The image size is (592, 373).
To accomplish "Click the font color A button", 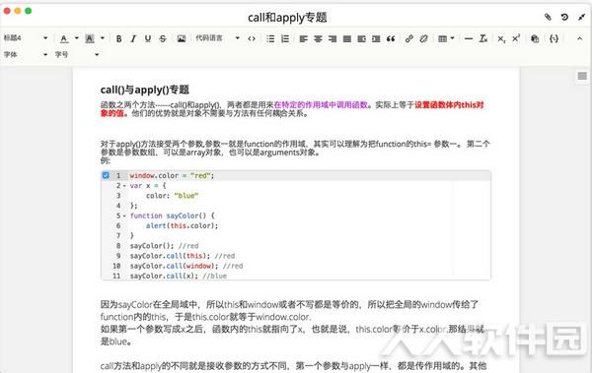I will (x=64, y=38).
